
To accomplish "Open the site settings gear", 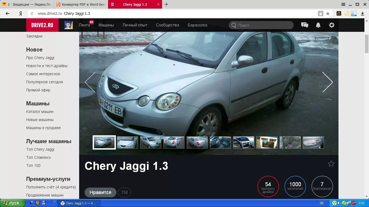I will pyautogui.click(x=332, y=25).
